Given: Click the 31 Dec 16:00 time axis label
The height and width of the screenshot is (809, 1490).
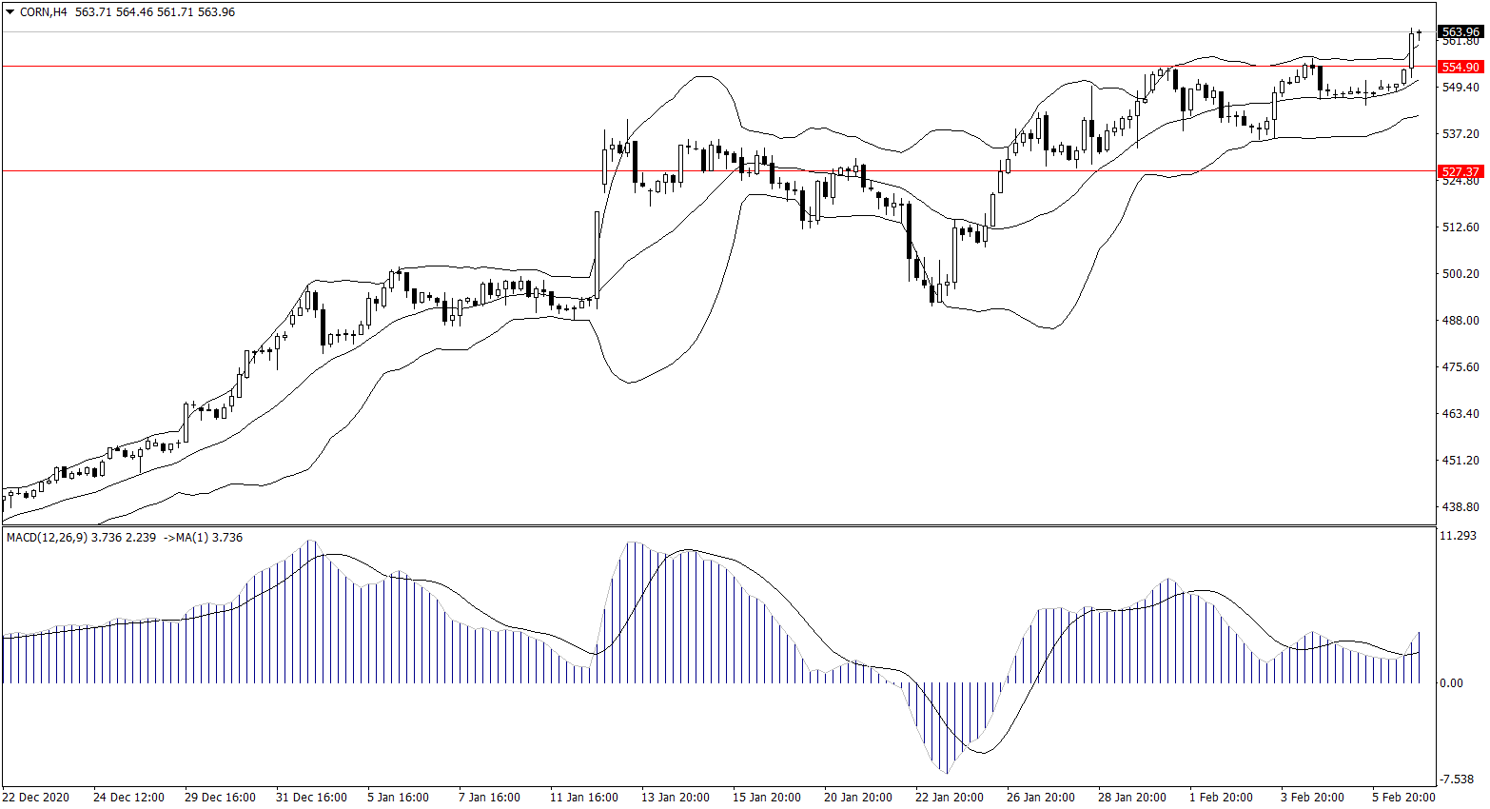Looking at the screenshot, I should (311, 798).
